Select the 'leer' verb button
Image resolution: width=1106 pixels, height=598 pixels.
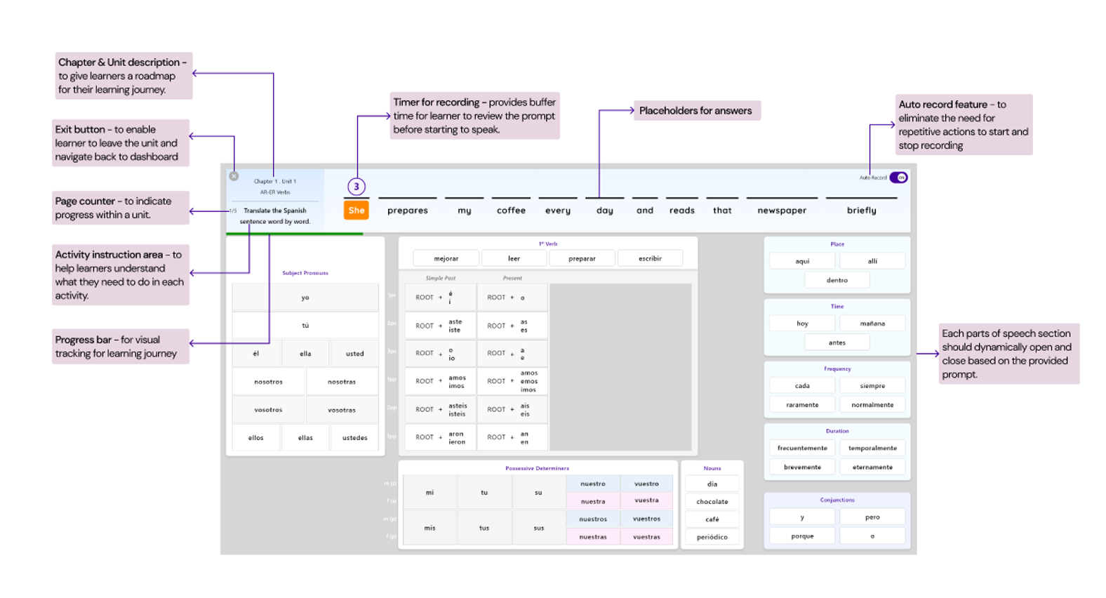click(x=514, y=258)
